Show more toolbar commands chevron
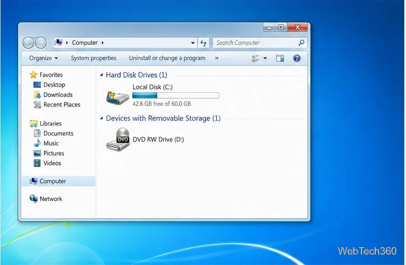This screenshot has width=406, height=265. pos(217,59)
